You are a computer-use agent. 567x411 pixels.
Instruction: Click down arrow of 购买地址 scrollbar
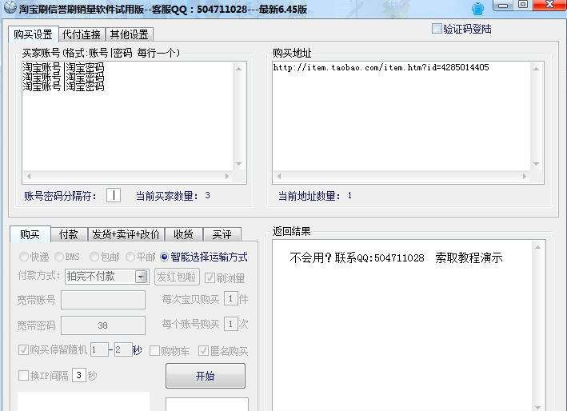[x=537, y=164]
